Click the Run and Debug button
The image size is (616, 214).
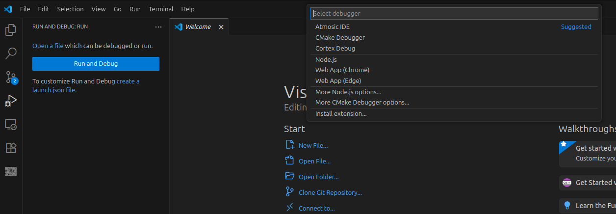point(96,64)
